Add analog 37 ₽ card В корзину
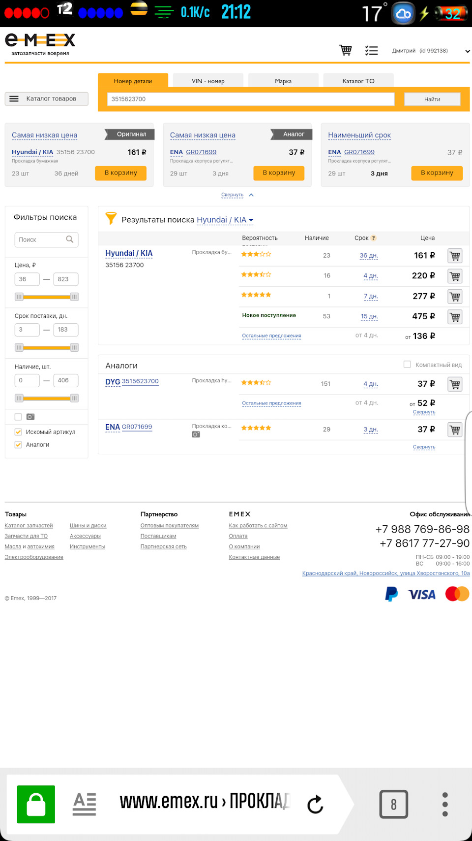 279,173
